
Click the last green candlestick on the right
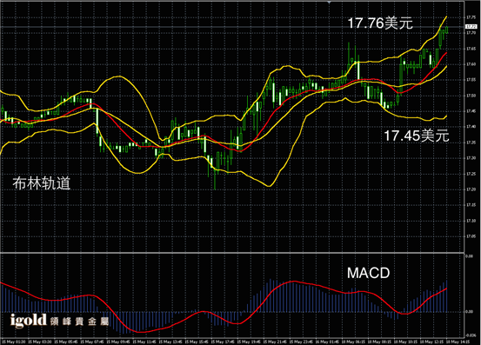click(447, 30)
